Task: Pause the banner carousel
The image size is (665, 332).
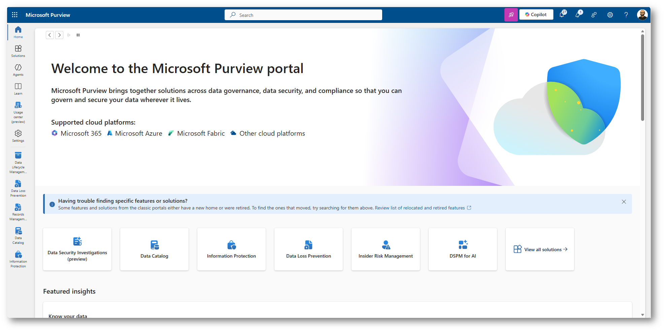Action: pyautogui.click(x=78, y=35)
